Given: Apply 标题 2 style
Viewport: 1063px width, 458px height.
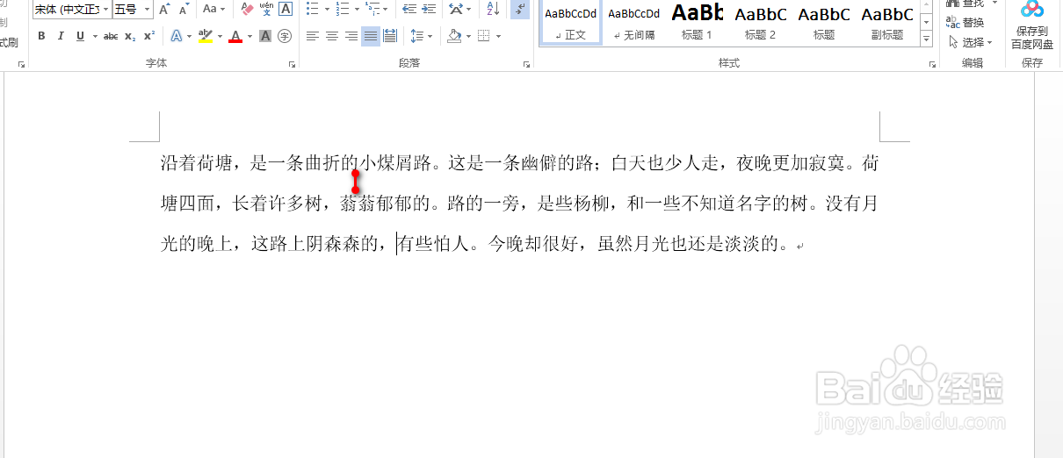Looking at the screenshot, I should pyautogui.click(x=760, y=23).
